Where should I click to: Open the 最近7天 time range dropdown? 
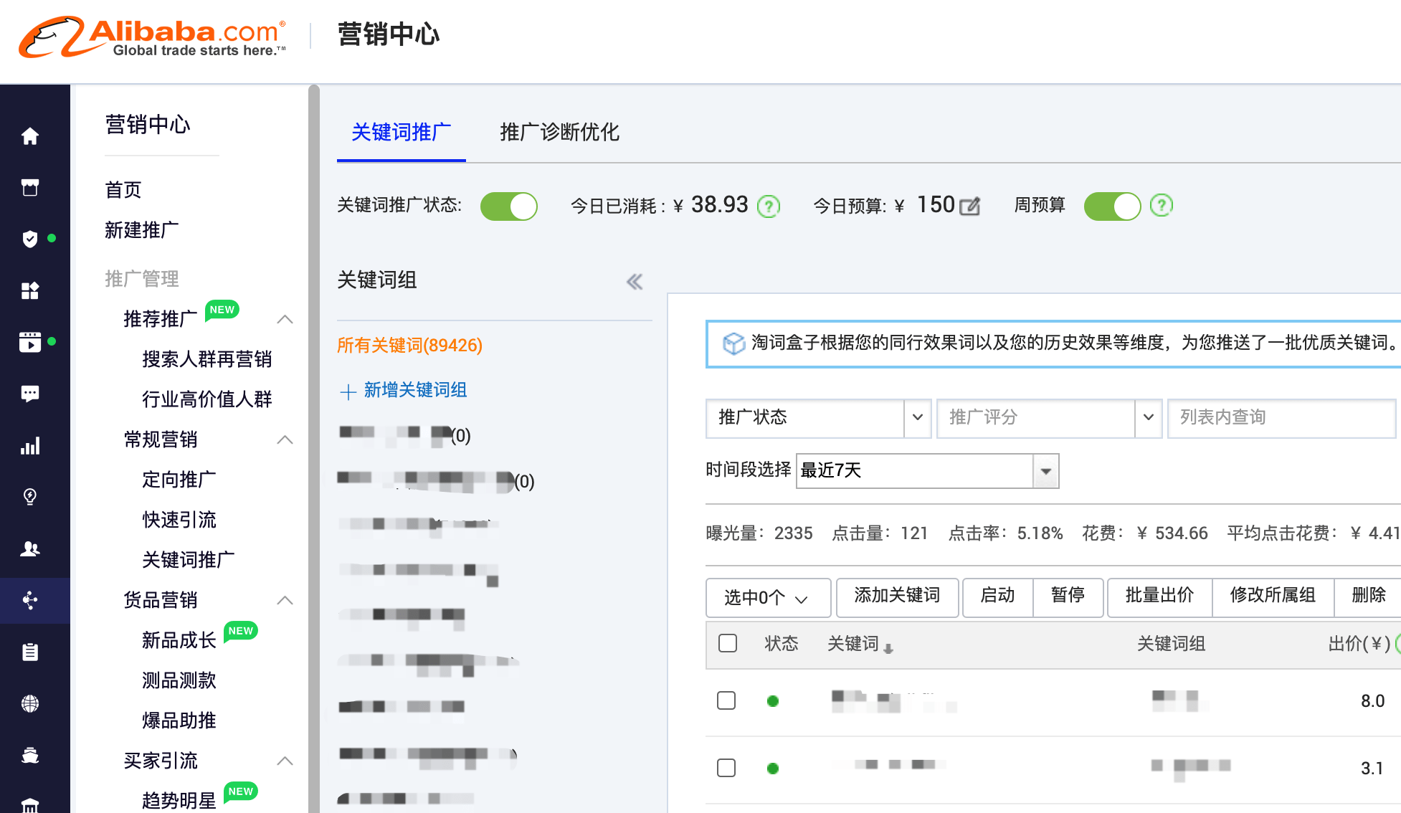(x=926, y=471)
